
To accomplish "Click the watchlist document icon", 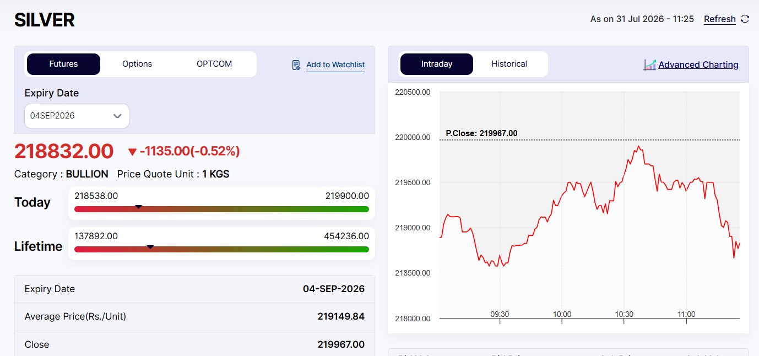I will point(296,65).
